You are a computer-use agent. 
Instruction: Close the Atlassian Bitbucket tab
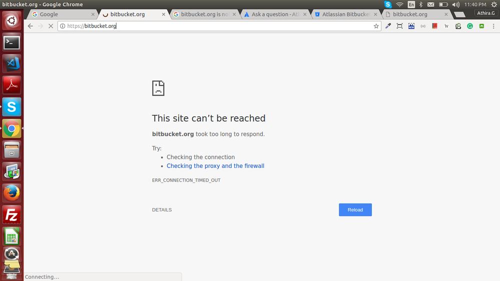[375, 14]
